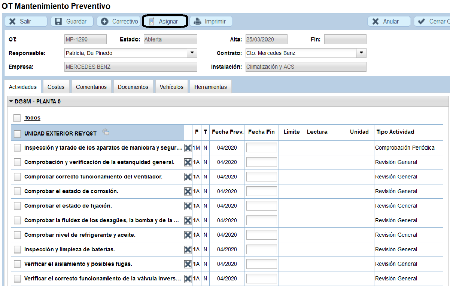Check the 'Todos' select-all checkbox
This screenshot has height=286, width=450.
coord(17,118)
